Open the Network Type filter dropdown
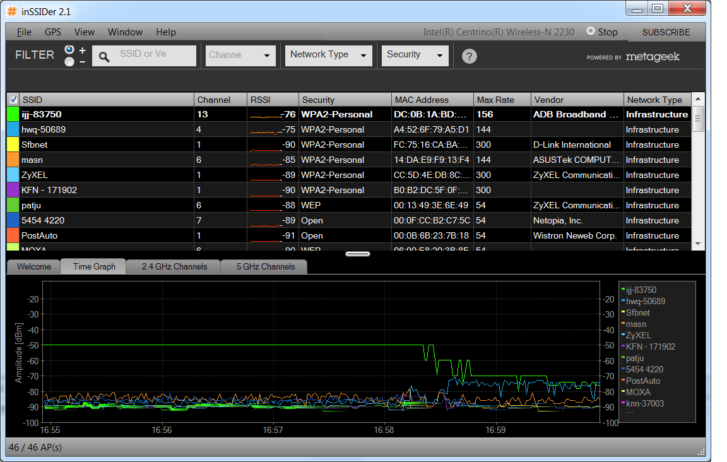 (x=328, y=56)
